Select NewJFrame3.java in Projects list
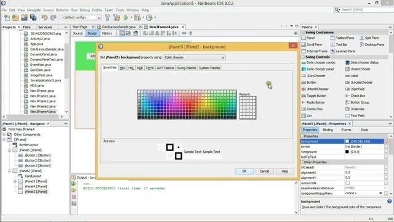Image resolution: width=394 pixels, height=222 pixels. [x=42, y=107]
